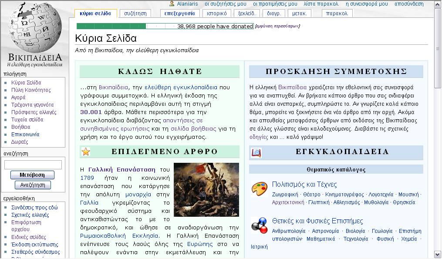Open οι συζητήσεις μου link
This screenshot has width=442, height=259.
(x=226, y=4)
